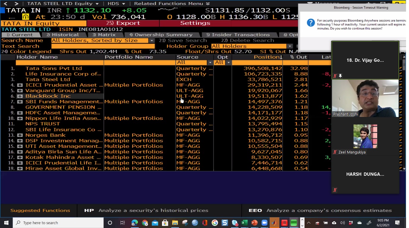
Task: Go back with the left navigation arrow
Action: 6,4
